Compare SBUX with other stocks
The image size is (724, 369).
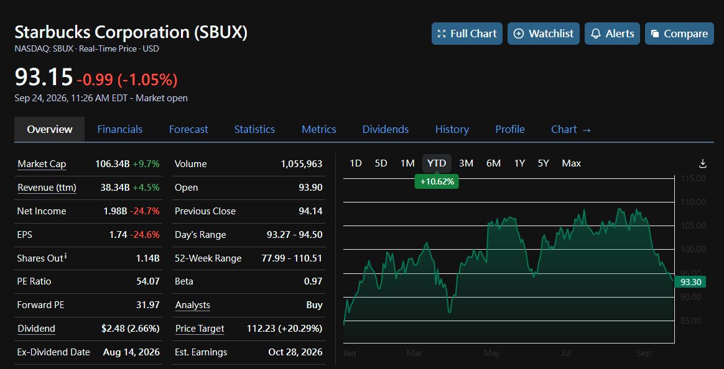point(679,34)
